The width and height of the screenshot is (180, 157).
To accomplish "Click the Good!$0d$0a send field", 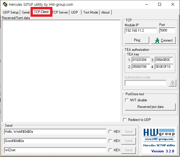I will click(x=55, y=141).
